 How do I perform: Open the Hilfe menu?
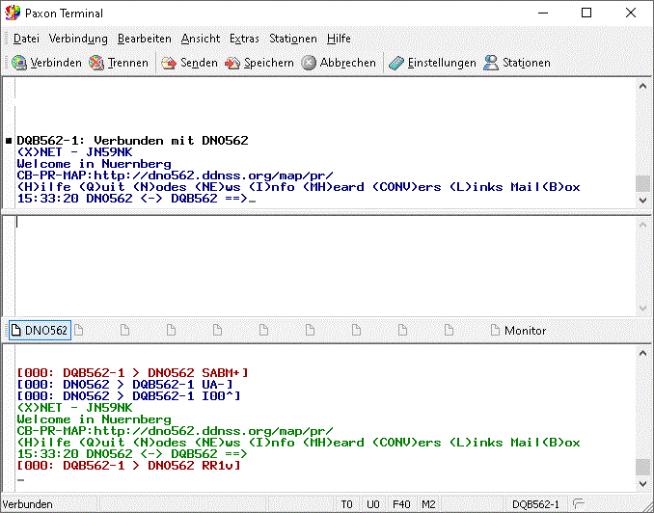pos(339,39)
